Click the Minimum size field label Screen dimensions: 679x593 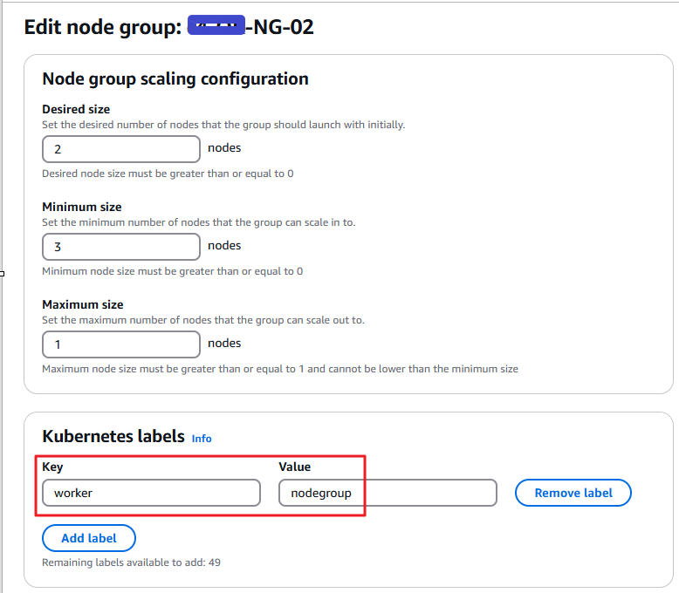click(x=81, y=208)
